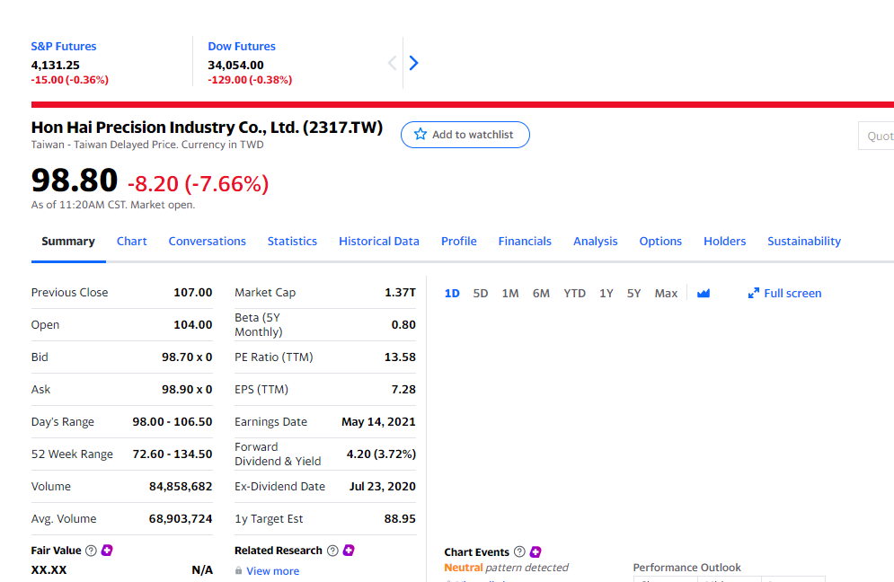Click the premium badge next to Related Research
This screenshot has width=894, height=582.
(x=350, y=551)
